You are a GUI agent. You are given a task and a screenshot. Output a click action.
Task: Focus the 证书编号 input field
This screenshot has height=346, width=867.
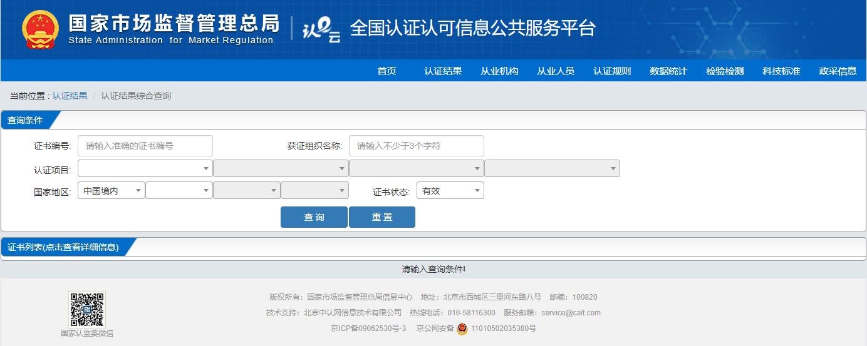145,146
